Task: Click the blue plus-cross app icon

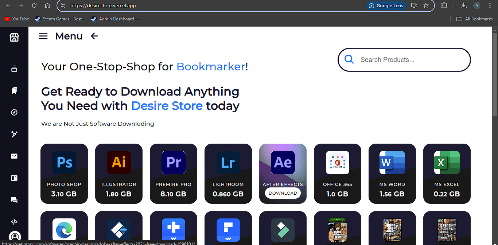Action: pos(174,230)
